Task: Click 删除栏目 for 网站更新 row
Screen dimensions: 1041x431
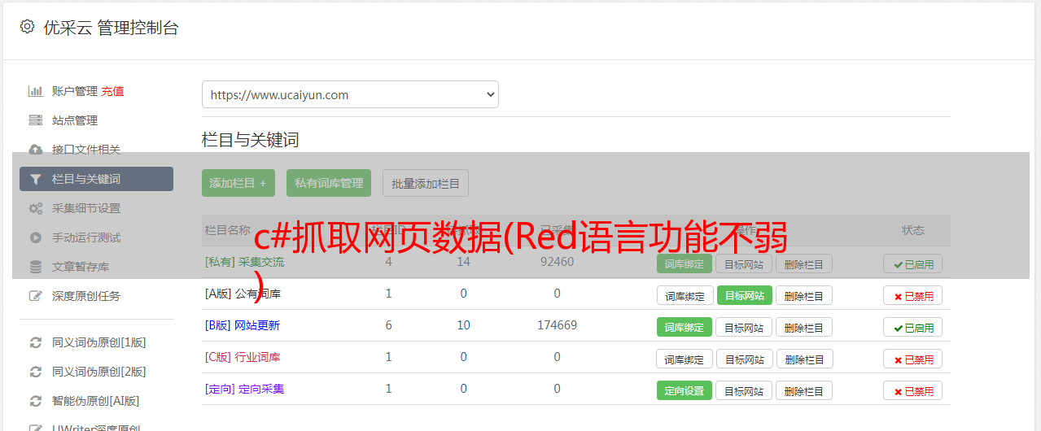Action: pos(804,327)
